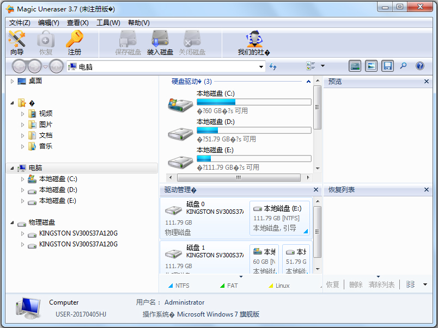Open the 注册 registration key icon
The width and height of the screenshot is (438, 328).
pos(74,43)
